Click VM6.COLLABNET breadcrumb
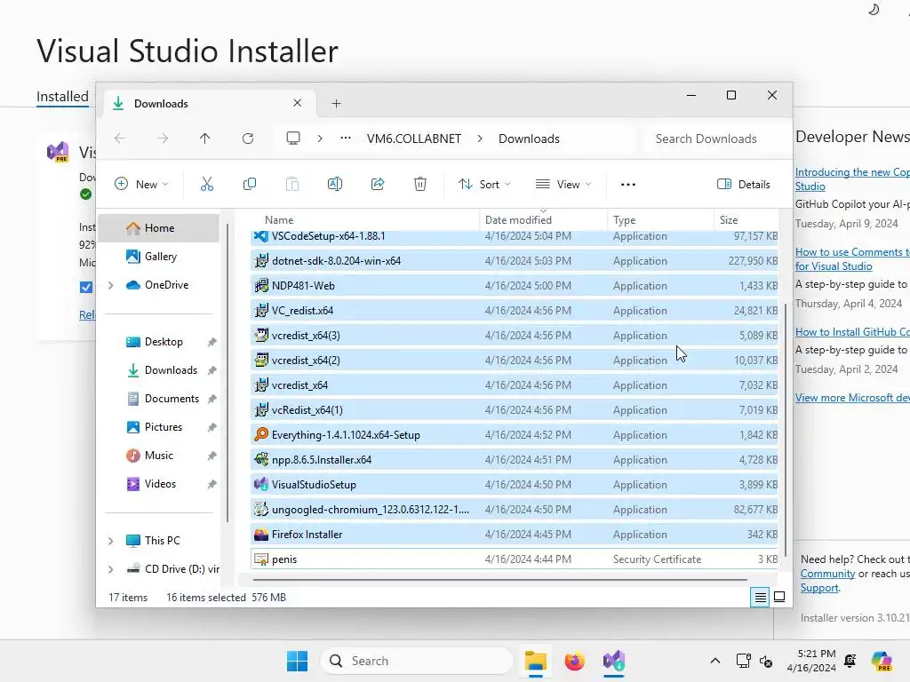Viewport: 910px width, 682px height. [x=414, y=139]
